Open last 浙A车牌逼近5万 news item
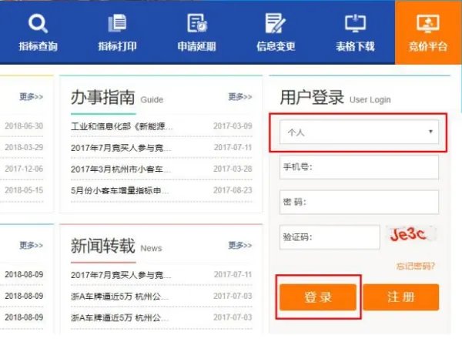The width and height of the screenshot is (462, 342). click(120, 318)
